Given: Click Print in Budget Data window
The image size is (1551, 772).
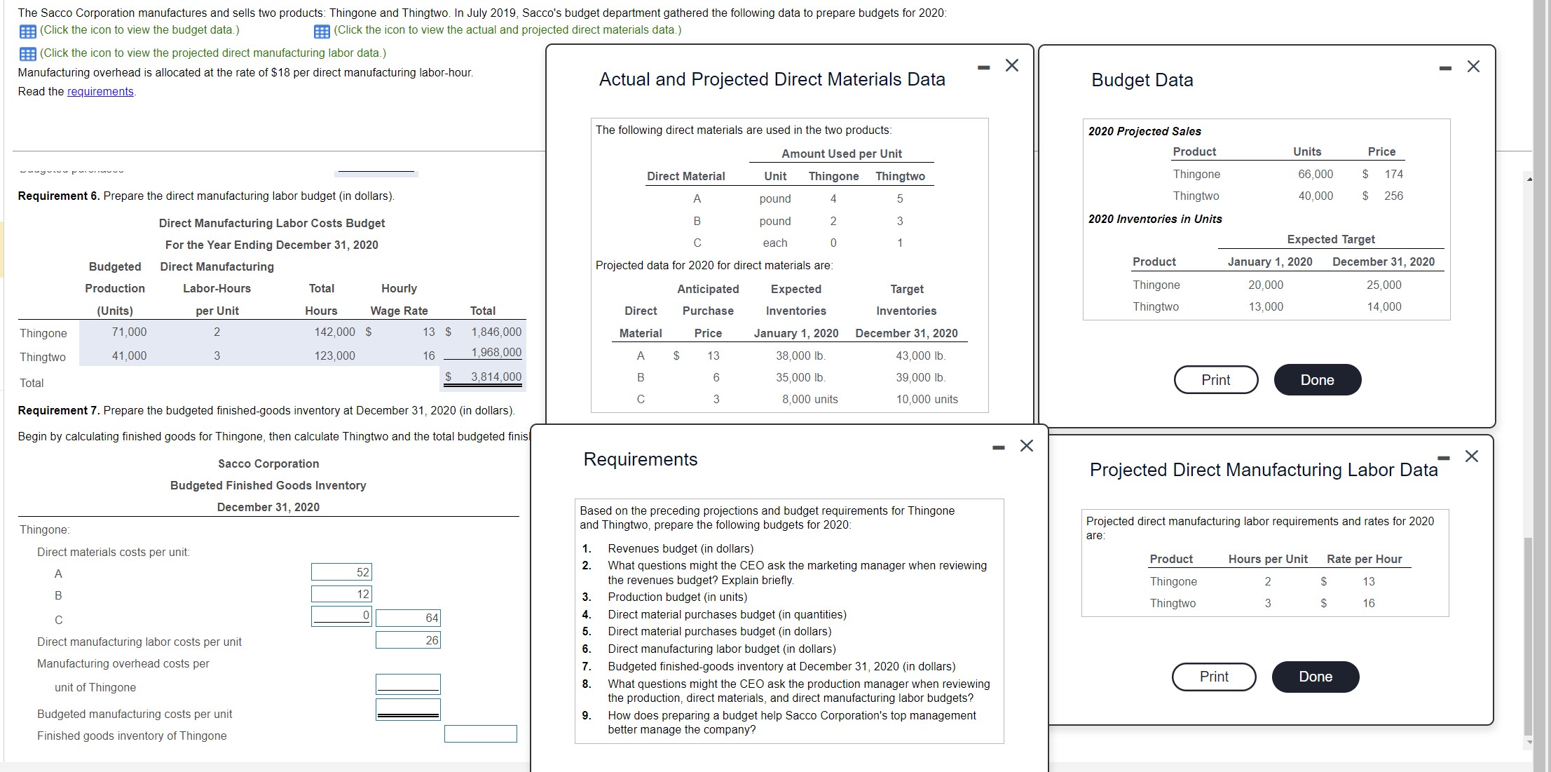Looking at the screenshot, I should [1216, 380].
